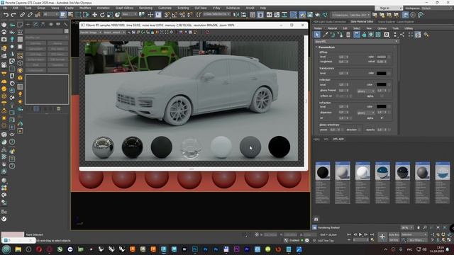The width and height of the screenshot is (454, 255).
Task: Click the Set Key button
Action: click(394, 240)
